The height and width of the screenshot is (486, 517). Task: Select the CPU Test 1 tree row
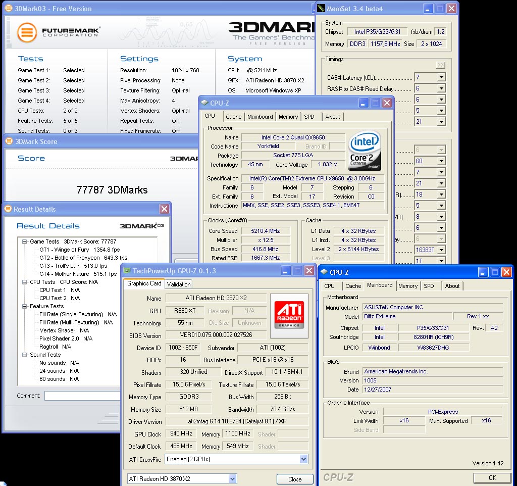coord(60,290)
